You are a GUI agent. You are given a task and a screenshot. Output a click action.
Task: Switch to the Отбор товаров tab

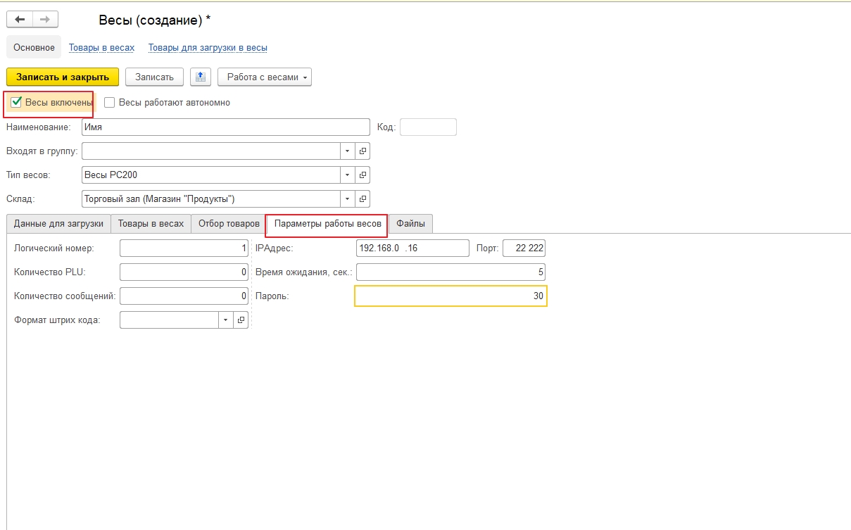point(228,224)
